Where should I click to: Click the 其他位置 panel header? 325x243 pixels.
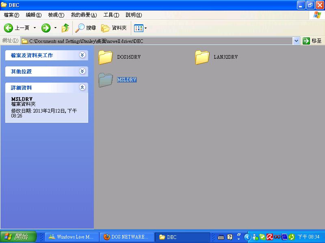tap(47, 72)
